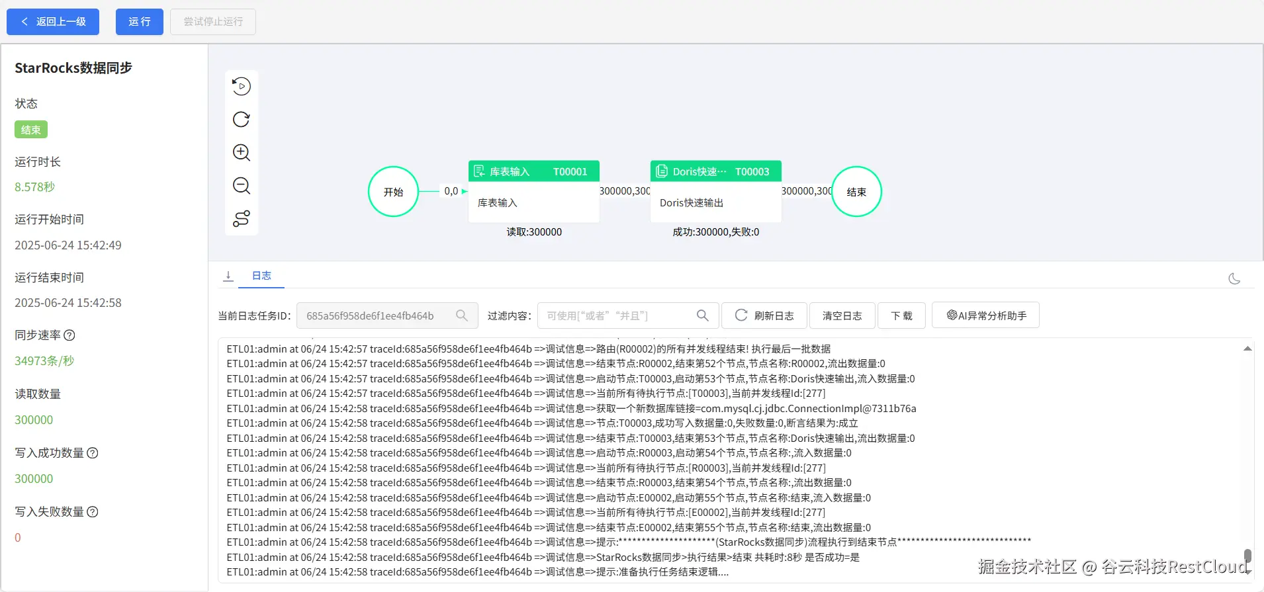Open AI异常分析助手

pyautogui.click(x=986, y=316)
